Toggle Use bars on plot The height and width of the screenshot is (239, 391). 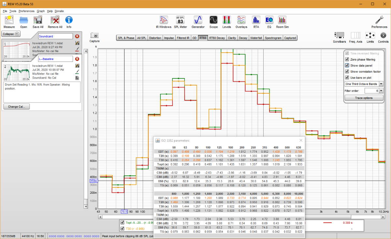(347, 77)
